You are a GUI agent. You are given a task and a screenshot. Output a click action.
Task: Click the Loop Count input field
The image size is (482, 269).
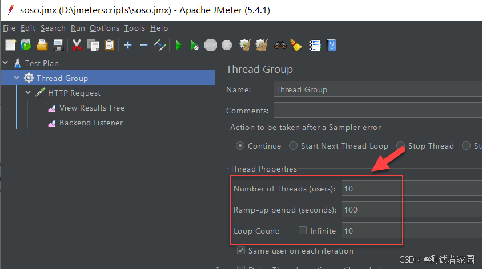coord(412,231)
